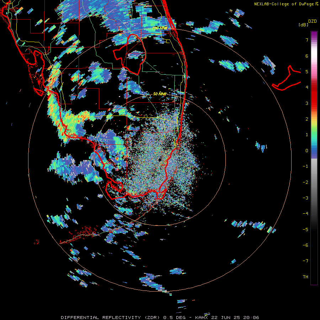The width and height of the screenshot is (320, 320).
Task: Click the -3 value on the color scale
Action: click(305, 198)
